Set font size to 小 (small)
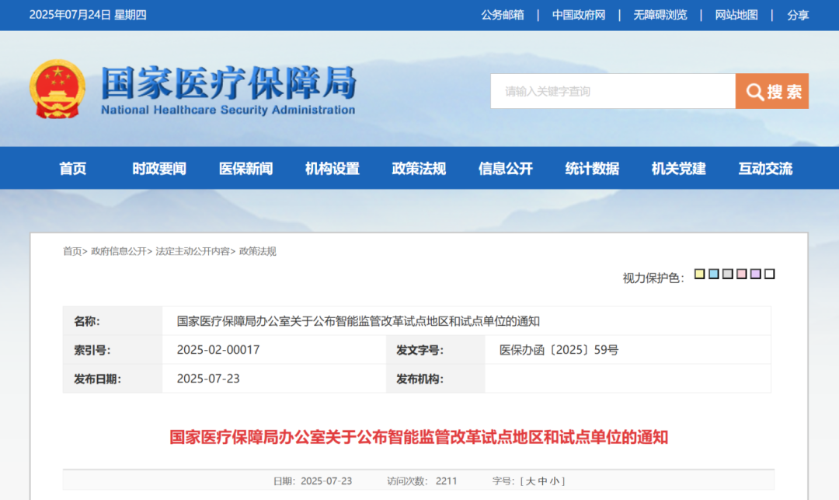This screenshot has height=500, width=839. pyautogui.click(x=556, y=481)
